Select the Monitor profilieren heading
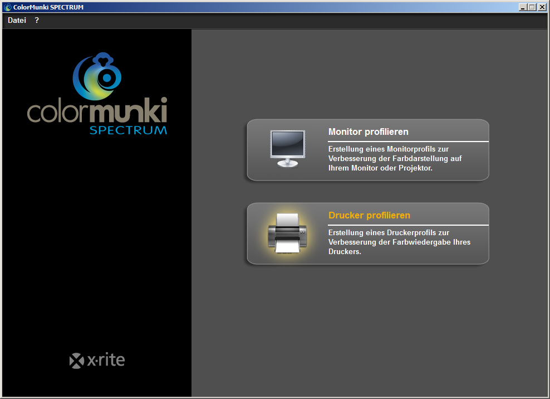This screenshot has width=550, height=399. click(369, 132)
